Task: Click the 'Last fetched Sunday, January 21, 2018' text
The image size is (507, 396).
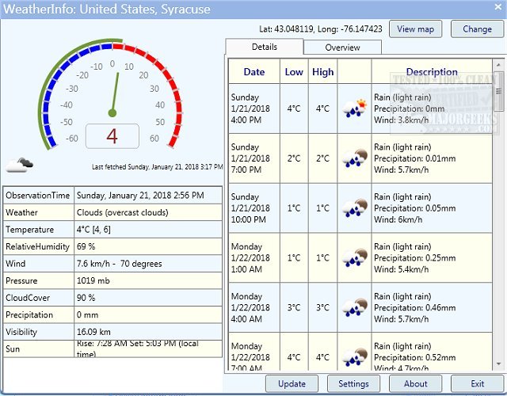Action: pos(158,167)
